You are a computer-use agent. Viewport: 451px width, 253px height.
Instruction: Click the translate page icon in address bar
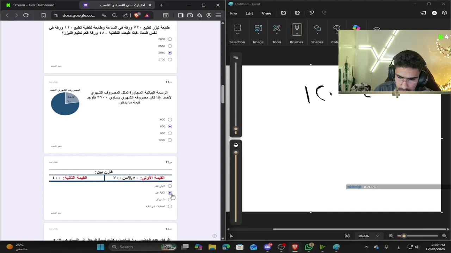(104, 15)
